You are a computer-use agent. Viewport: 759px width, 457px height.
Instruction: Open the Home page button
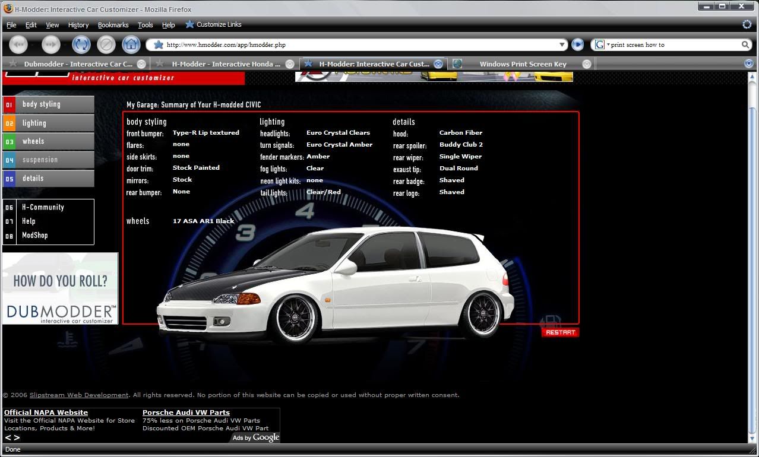point(131,45)
